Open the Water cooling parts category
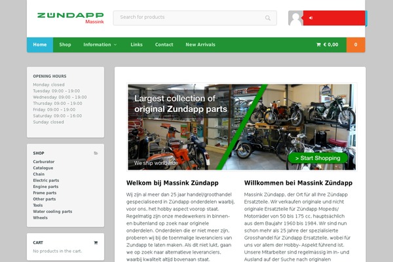Viewport: 393px width, 262px height. tap(52, 212)
